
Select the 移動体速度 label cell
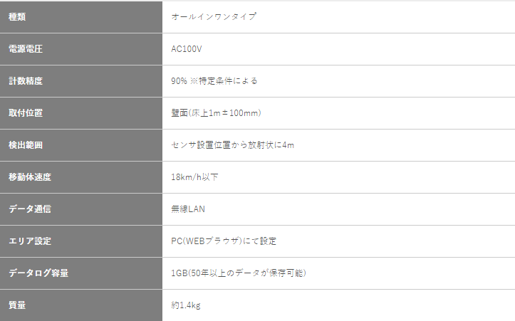click(x=81, y=177)
